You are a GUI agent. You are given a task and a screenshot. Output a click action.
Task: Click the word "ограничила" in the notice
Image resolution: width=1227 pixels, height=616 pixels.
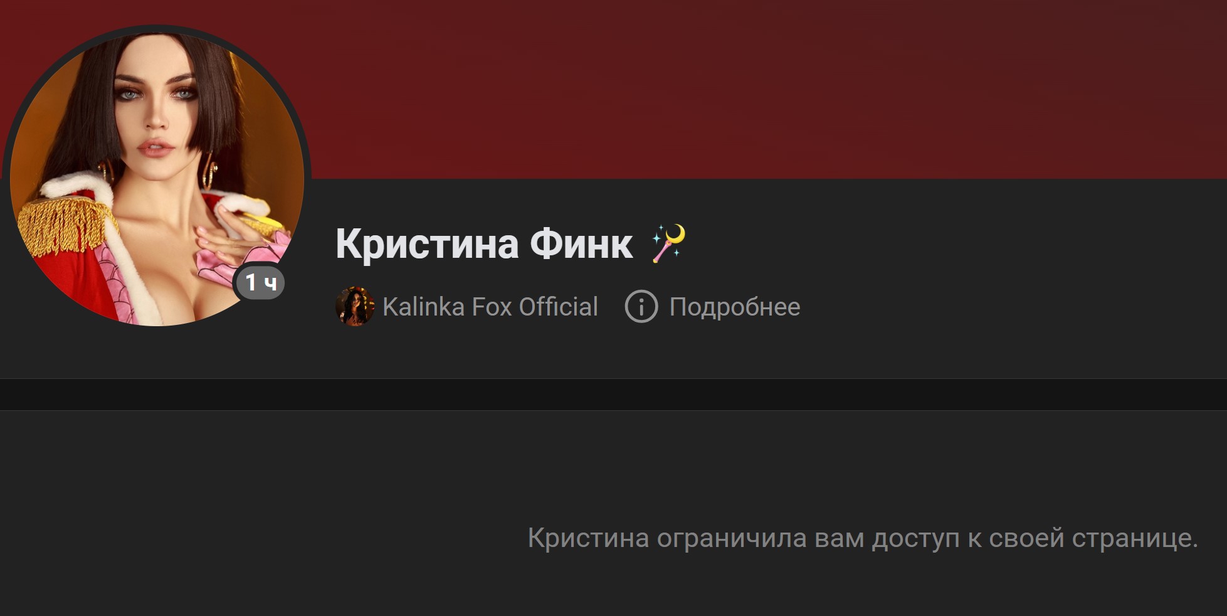pos(732,539)
